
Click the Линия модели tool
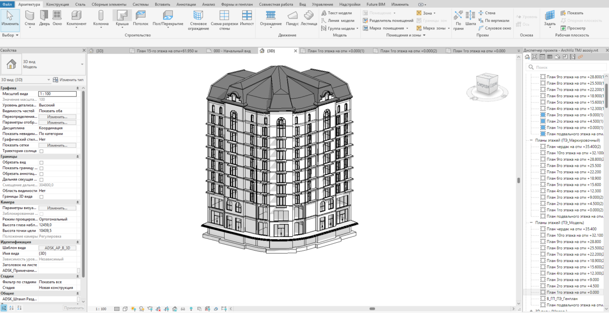click(337, 20)
